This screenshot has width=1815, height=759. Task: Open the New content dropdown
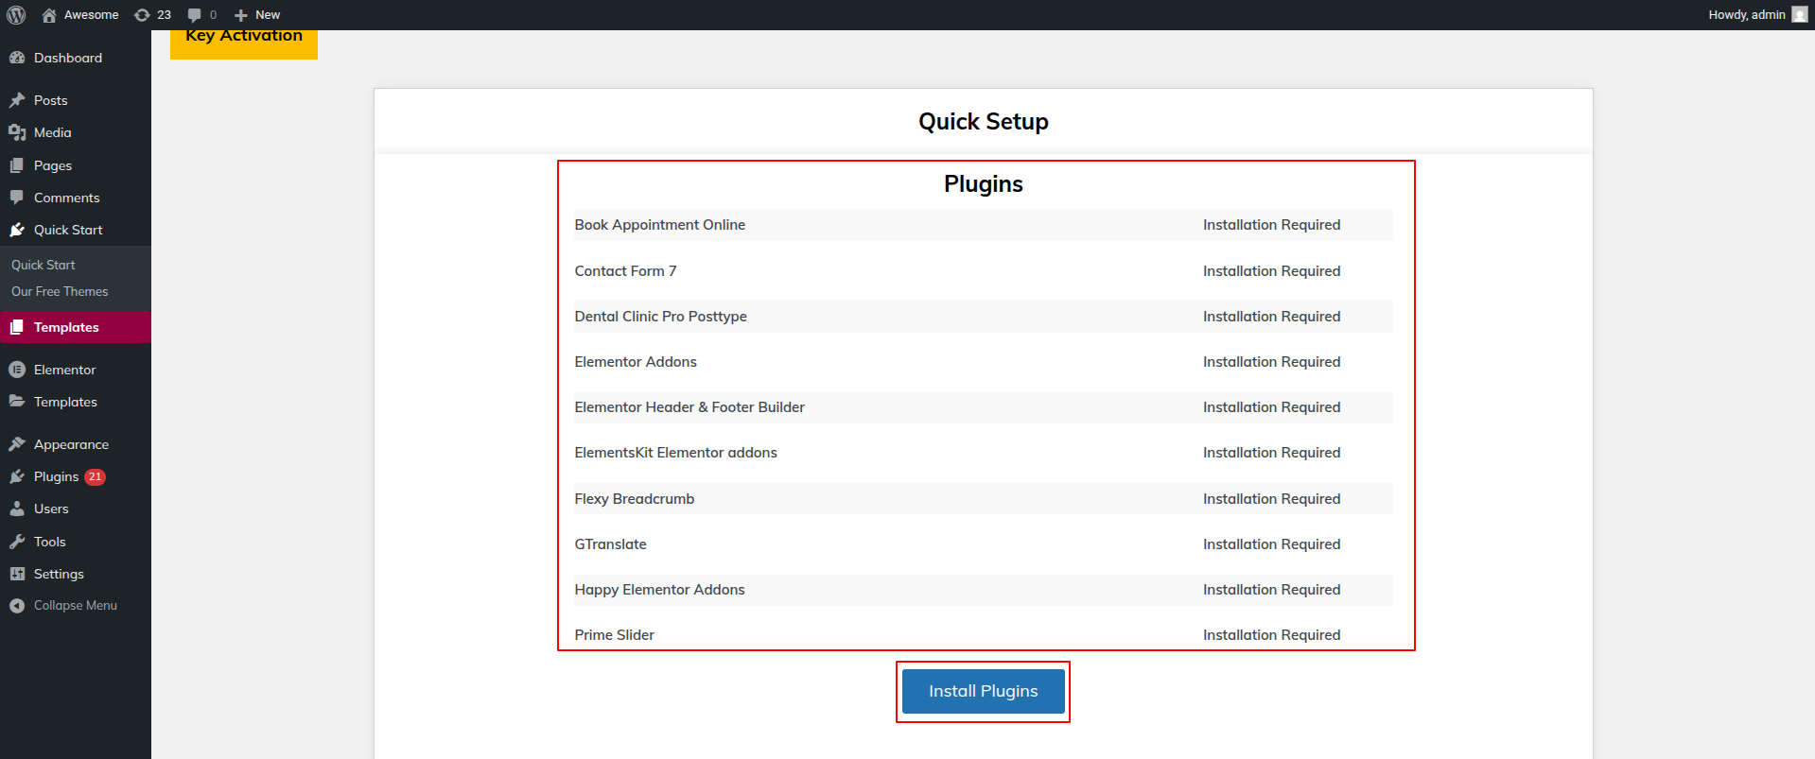tap(257, 15)
